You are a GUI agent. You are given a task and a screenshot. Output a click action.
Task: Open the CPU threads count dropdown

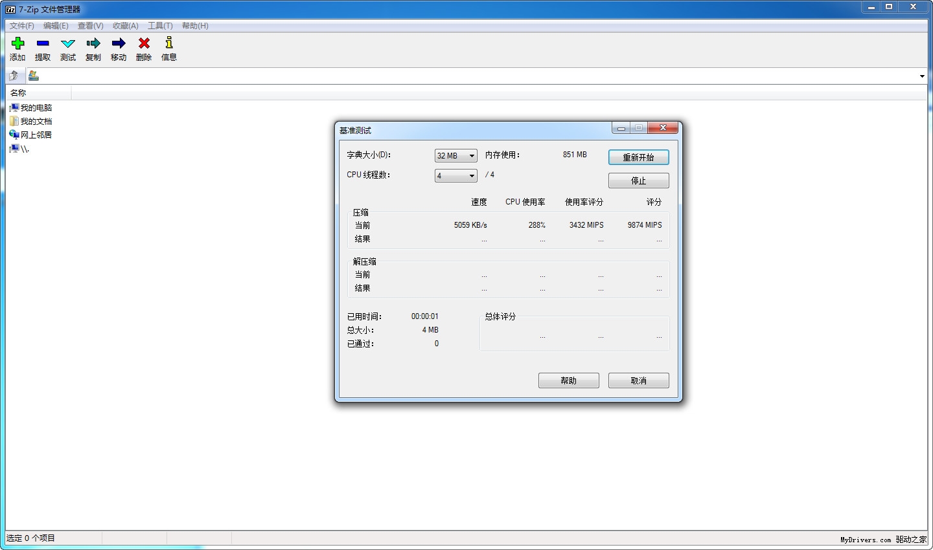(x=455, y=176)
